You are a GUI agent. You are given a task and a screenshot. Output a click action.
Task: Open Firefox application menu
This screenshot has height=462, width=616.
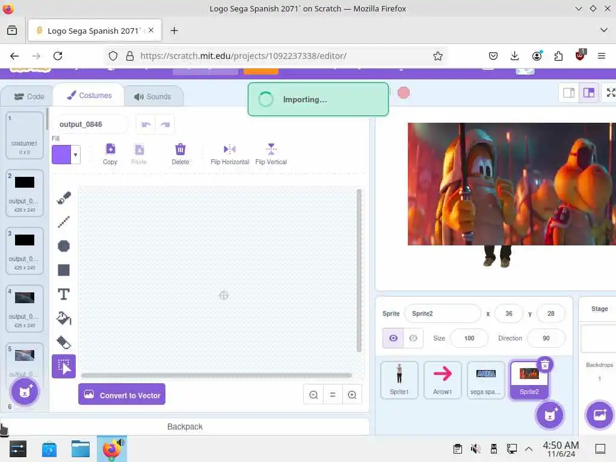coord(601,56)
